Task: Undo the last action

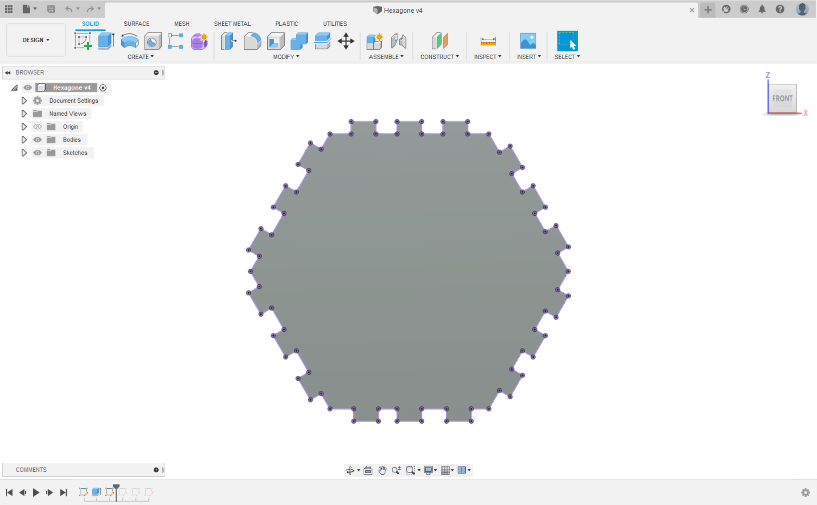Action: click(x=68, y=9)
